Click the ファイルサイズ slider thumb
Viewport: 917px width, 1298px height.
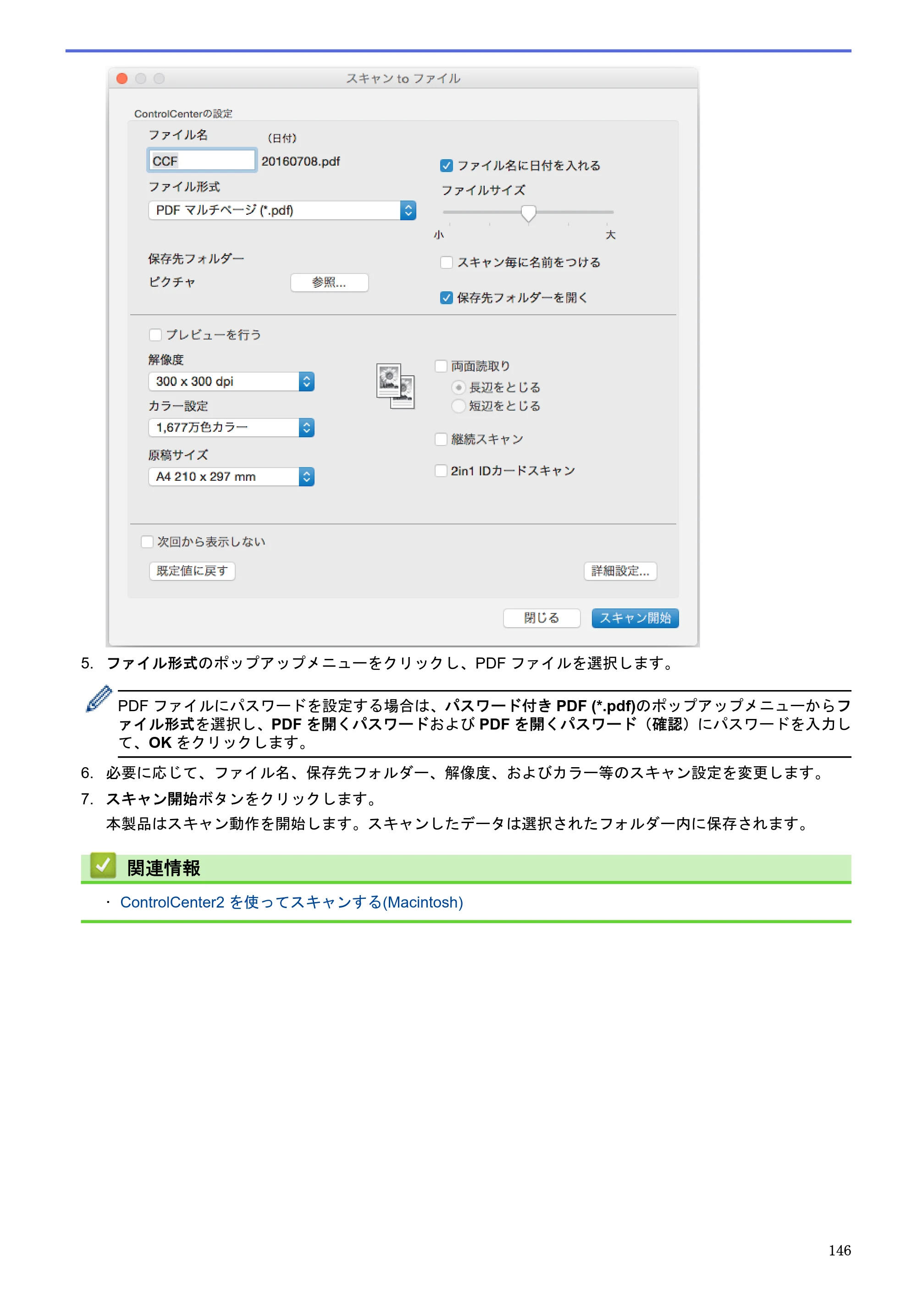[x=528, y=213]
